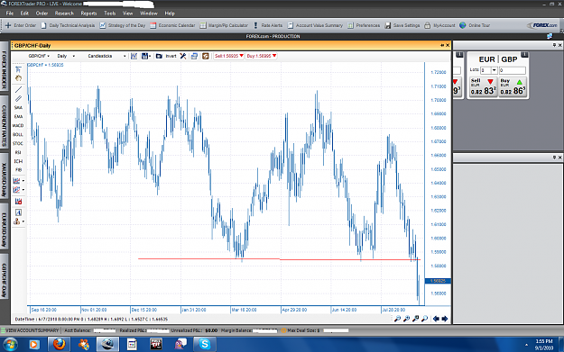This screenshot has width=564, height=352.
Task: Expand second indicators list dropdown in left toolbar
Action: pyautogui.click(x=23, y=190)
